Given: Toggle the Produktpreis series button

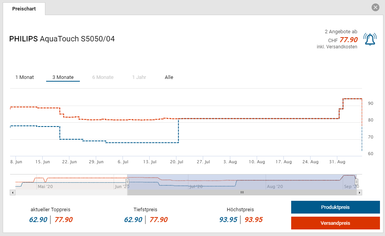Looking at the screenshot, I should pos(335,207).
